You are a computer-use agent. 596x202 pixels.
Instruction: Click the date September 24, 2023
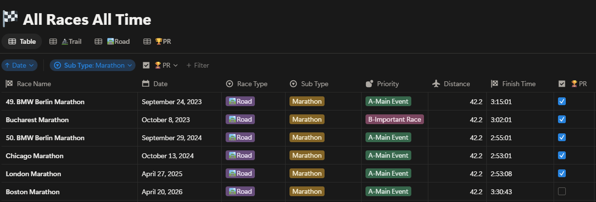(x=172, y=102)
